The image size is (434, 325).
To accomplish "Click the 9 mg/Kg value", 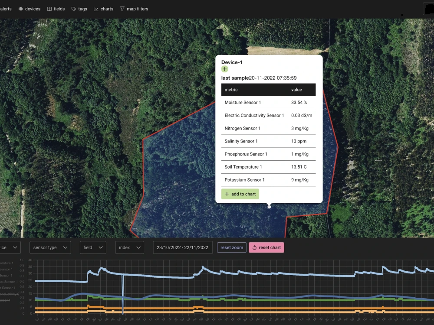I will click(x=300, y=180).
